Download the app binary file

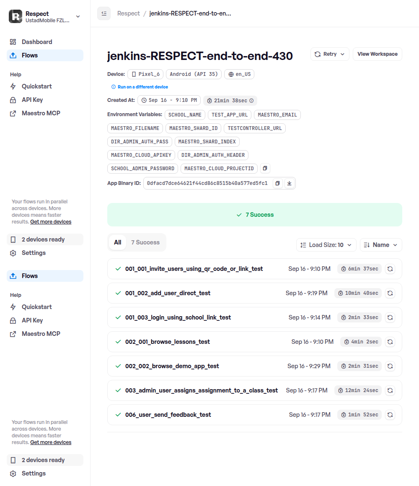coord(289,183)
